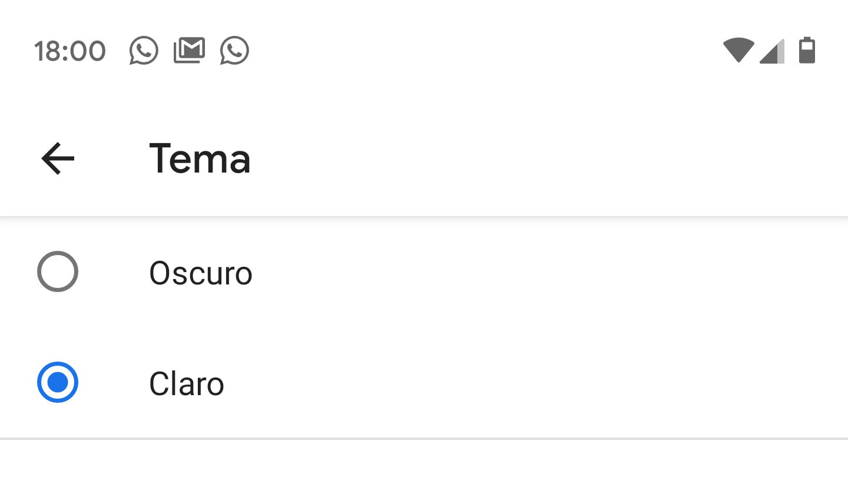Tap the back arrow to leave Tema settings
Viewport: 848px width, 477px height.
coord(57,158)
